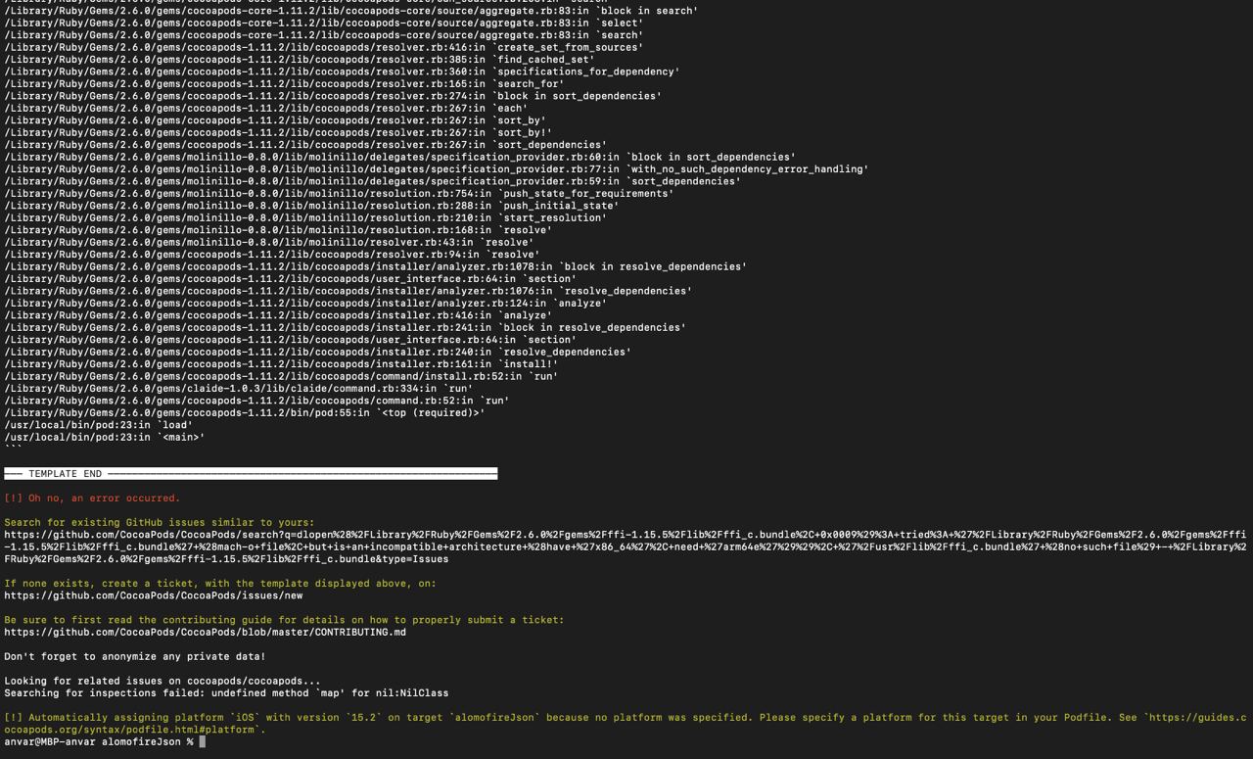
Task: Click "Don't forget to anonymize any private data!"
Action: click(135, 656)
